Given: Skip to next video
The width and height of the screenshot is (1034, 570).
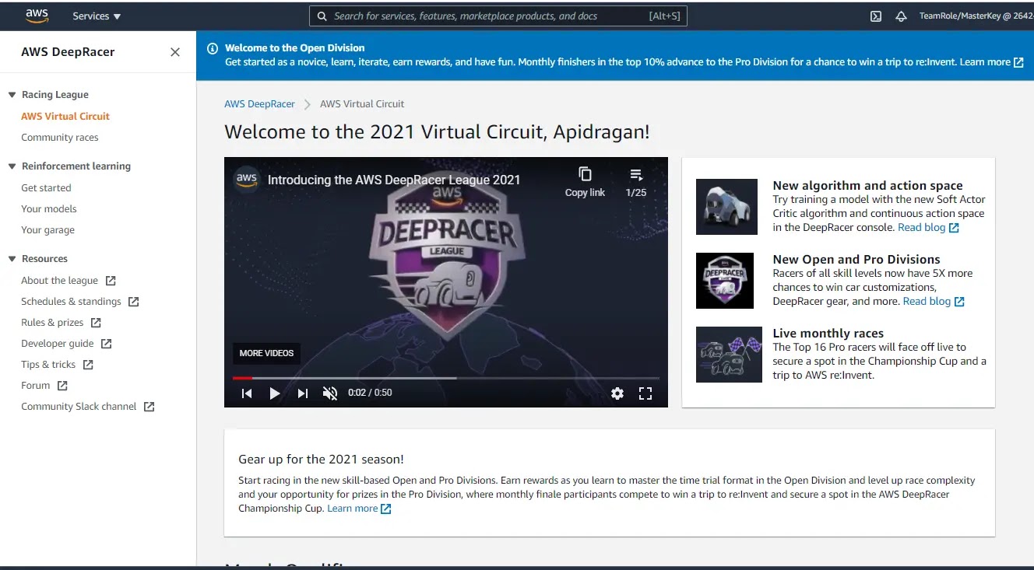Looking at the screenshot, I should [x=303, y=393].
